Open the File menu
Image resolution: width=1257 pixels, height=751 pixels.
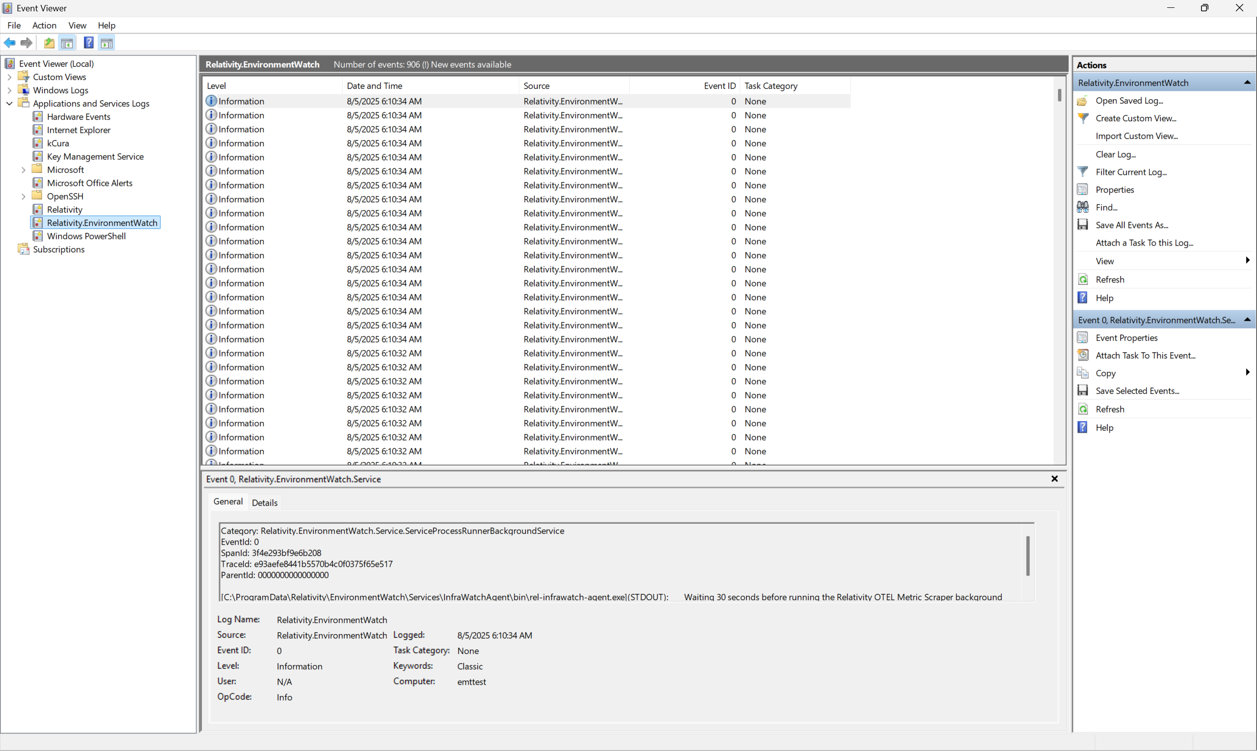(x=14, y=26)
